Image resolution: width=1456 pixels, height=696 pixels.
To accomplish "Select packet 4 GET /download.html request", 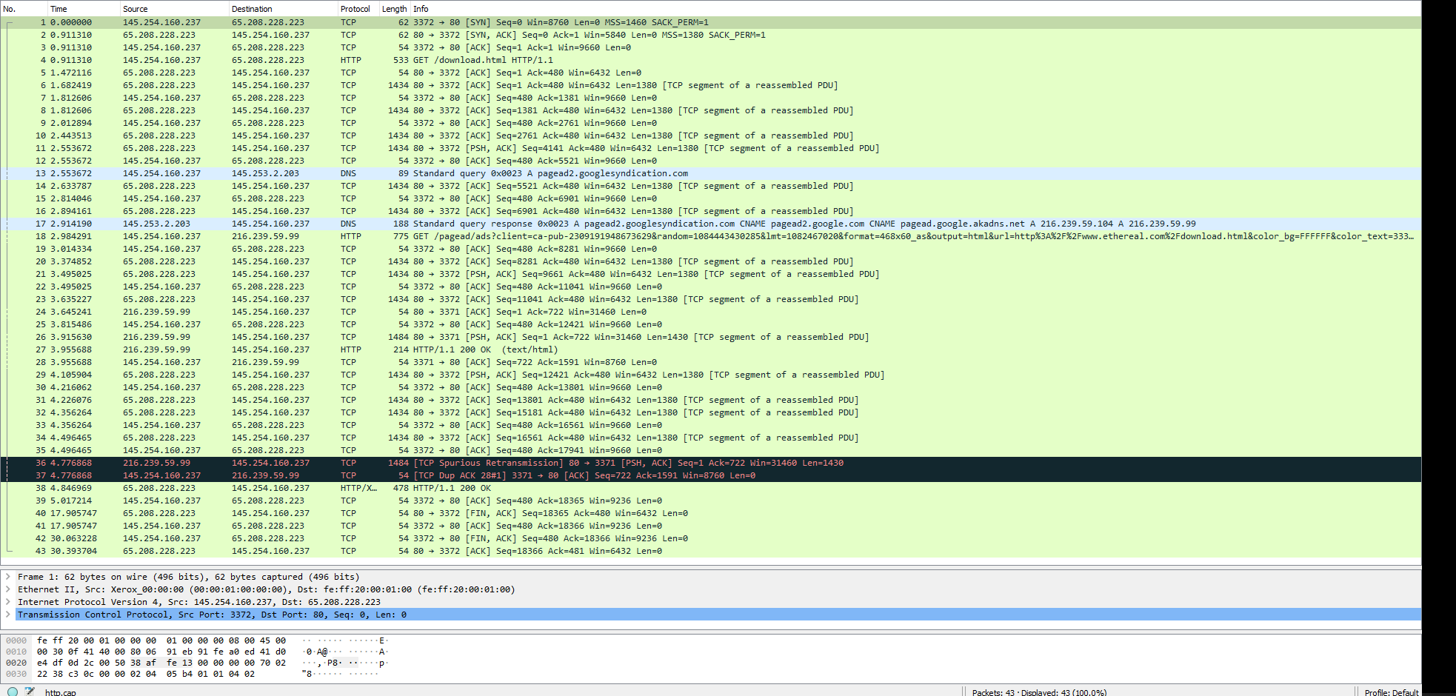I will [711, 60].
